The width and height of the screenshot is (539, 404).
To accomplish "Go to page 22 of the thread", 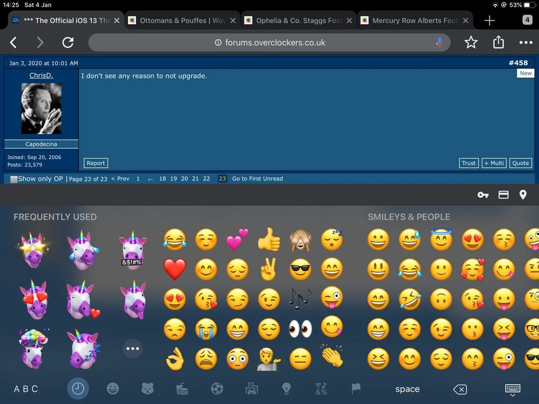I will coord(206,179).
